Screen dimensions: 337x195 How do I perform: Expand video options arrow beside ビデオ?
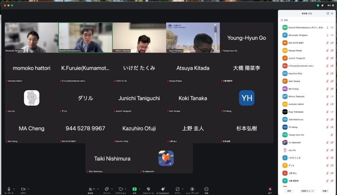(28, 189)
